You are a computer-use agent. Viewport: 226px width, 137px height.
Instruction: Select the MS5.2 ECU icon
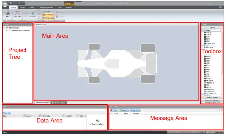point(205,65)
